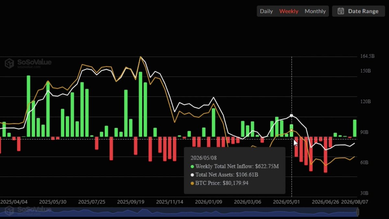The height and width of the screenshot is (219, 389).
Task: Switch the chart to Daily view
Action: coord(266,11)
